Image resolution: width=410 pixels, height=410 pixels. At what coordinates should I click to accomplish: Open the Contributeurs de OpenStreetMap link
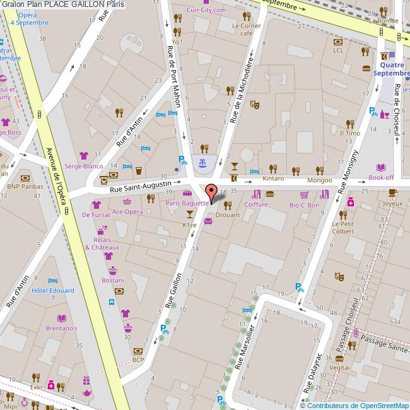(354, 405)
